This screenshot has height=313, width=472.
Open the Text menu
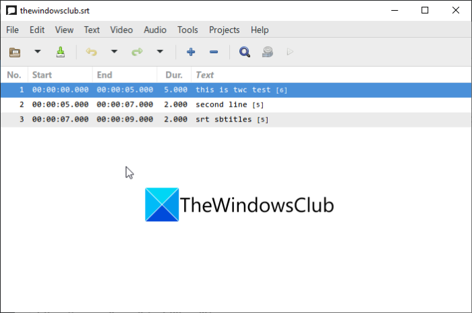click(92, 30)
